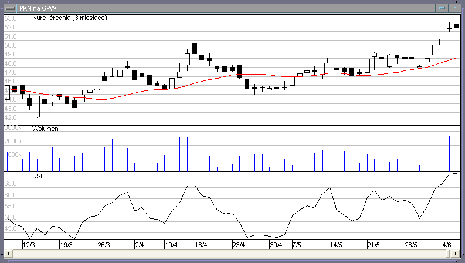Image resolution: width=465 pixels, height=263 pixels.
Task: Select the 21/5 date marker
Action: click(374, 245)
